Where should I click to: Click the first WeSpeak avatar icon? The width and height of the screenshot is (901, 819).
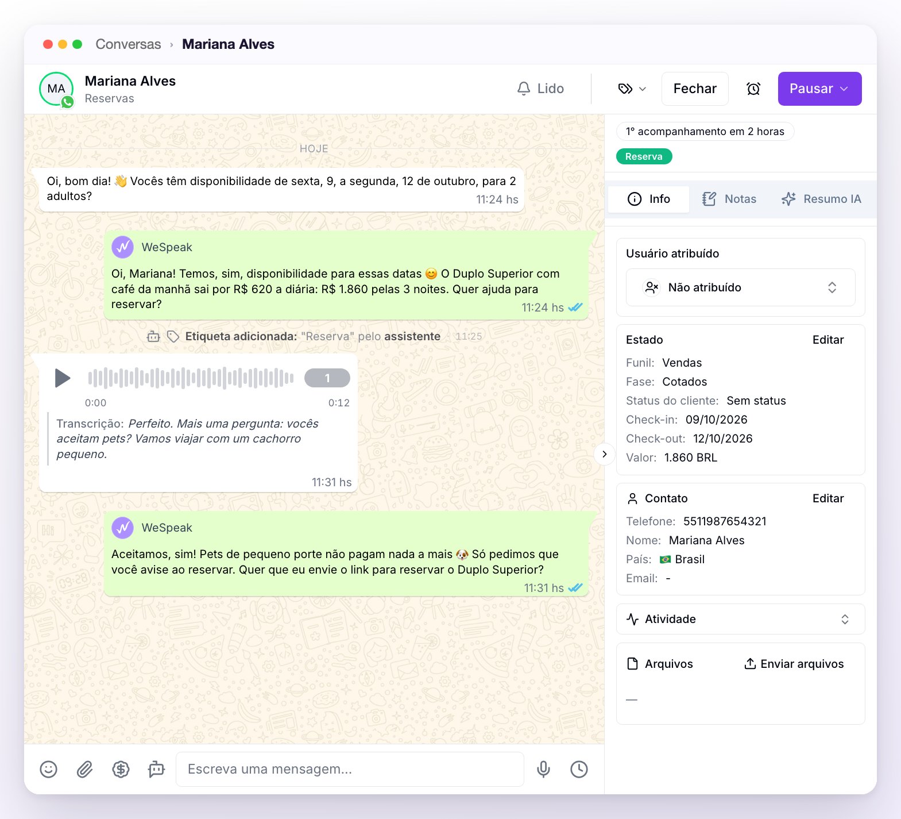pos(122,247)
